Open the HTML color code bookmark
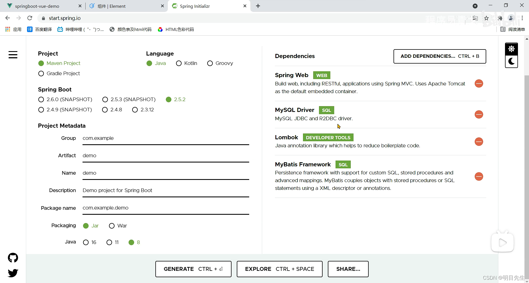This screenshot has width=529, height=283. click(176, 29)
